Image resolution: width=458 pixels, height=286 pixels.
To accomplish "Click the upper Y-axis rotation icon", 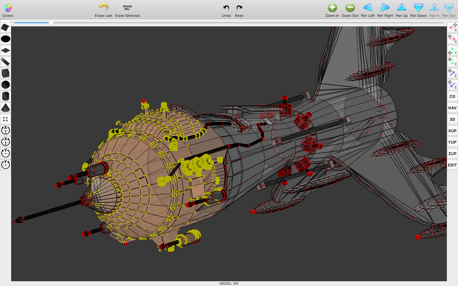I will pos(5,153).
